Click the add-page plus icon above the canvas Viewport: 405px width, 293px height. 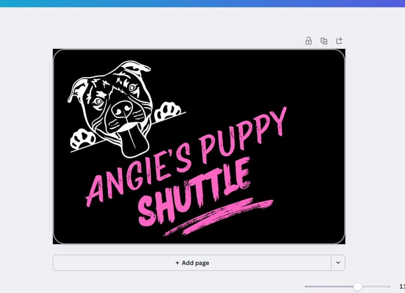(339, 41)
